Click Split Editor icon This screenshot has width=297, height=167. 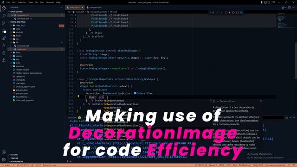(290, 7)
